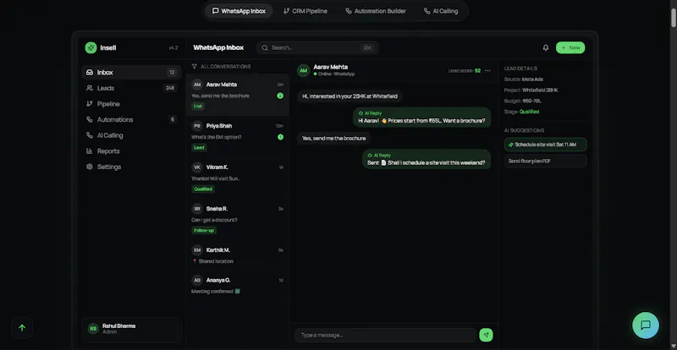Click the 'Hi, interested in your 2BHK' message
Image resolution: width=677 pixels, height=350 pixels.
350,96
